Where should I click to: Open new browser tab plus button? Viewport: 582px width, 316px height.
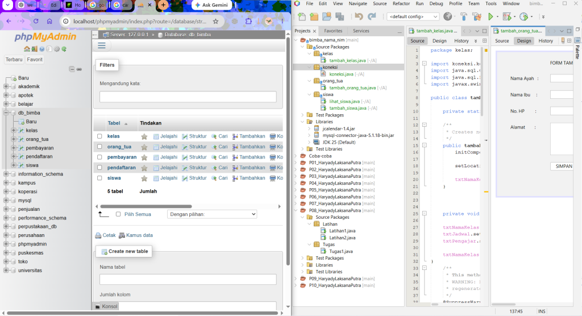pyautogui.click(x=163, y=5)
